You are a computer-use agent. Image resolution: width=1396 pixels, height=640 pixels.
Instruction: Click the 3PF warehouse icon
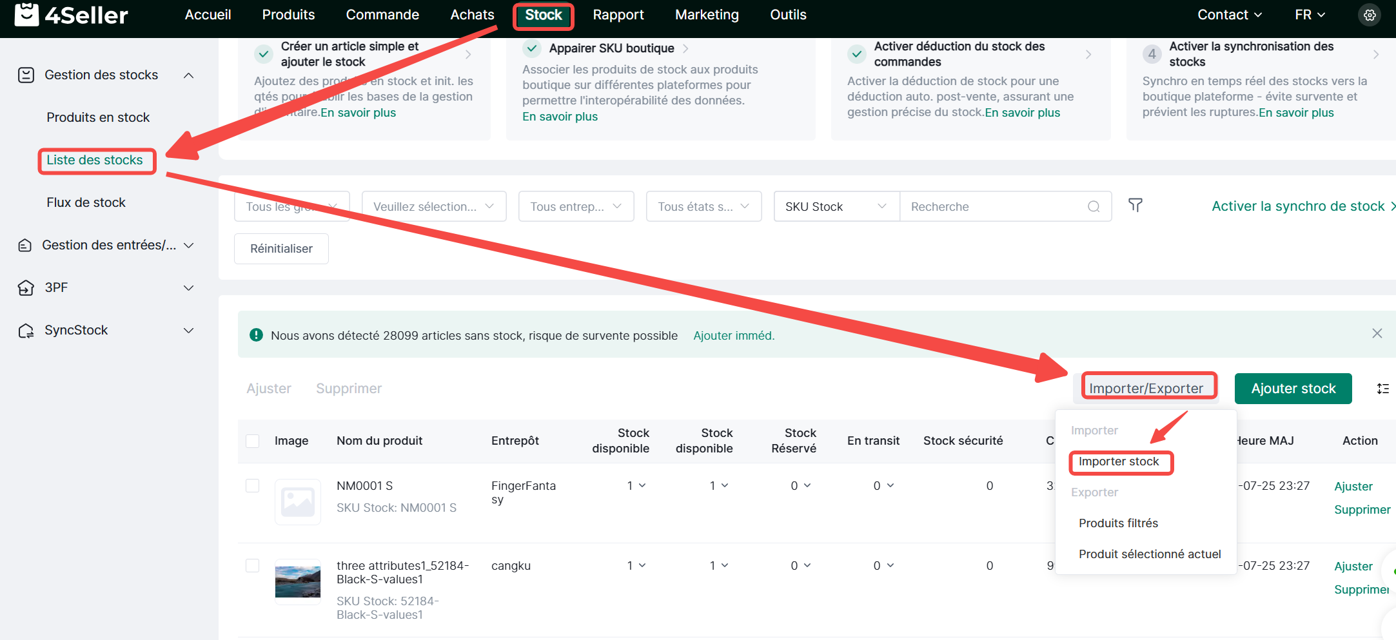(26, 287)
